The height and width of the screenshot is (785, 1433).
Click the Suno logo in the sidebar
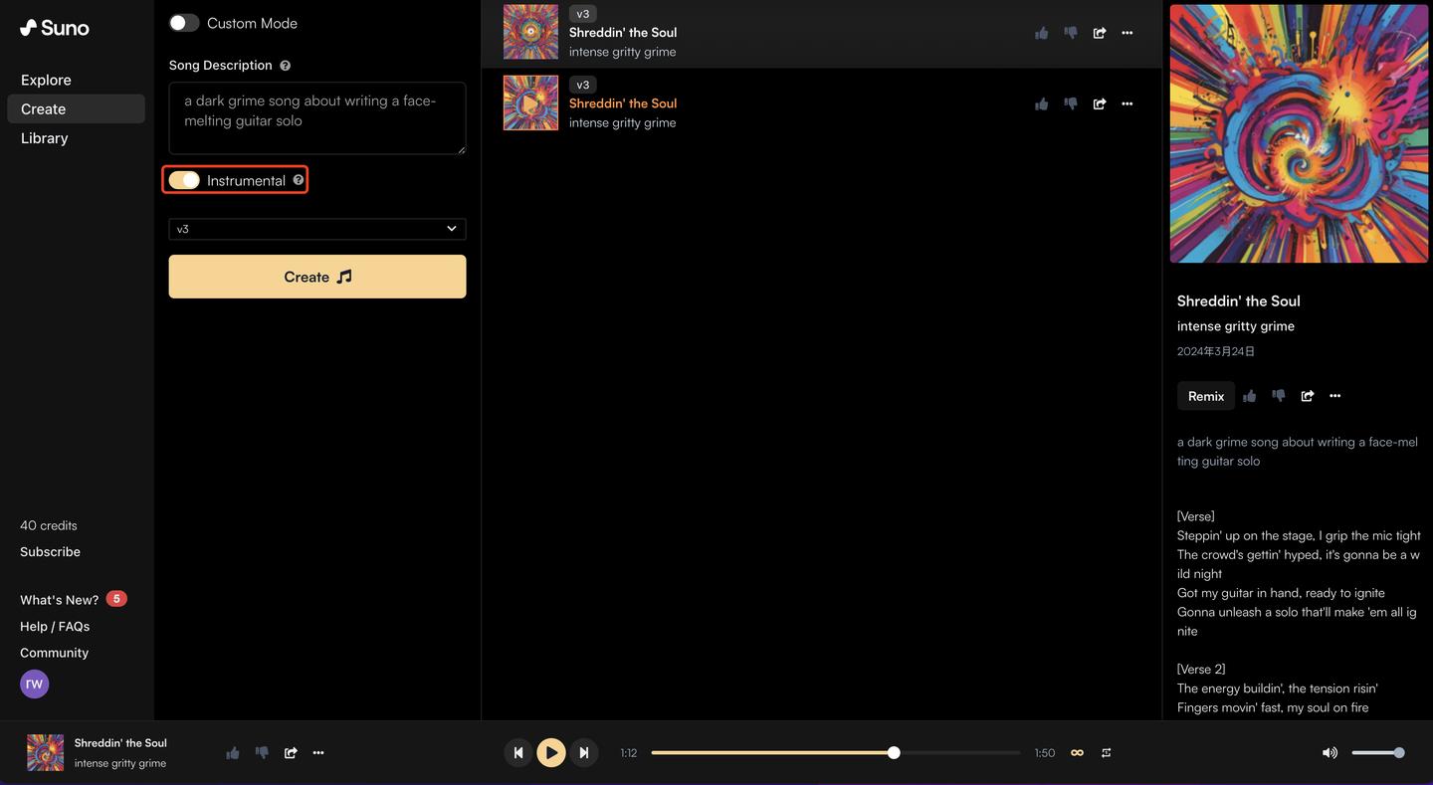55,28
